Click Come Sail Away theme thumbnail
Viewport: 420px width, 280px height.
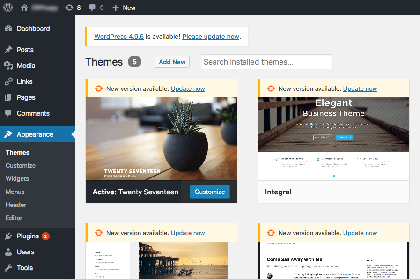(x=333, y=260)
